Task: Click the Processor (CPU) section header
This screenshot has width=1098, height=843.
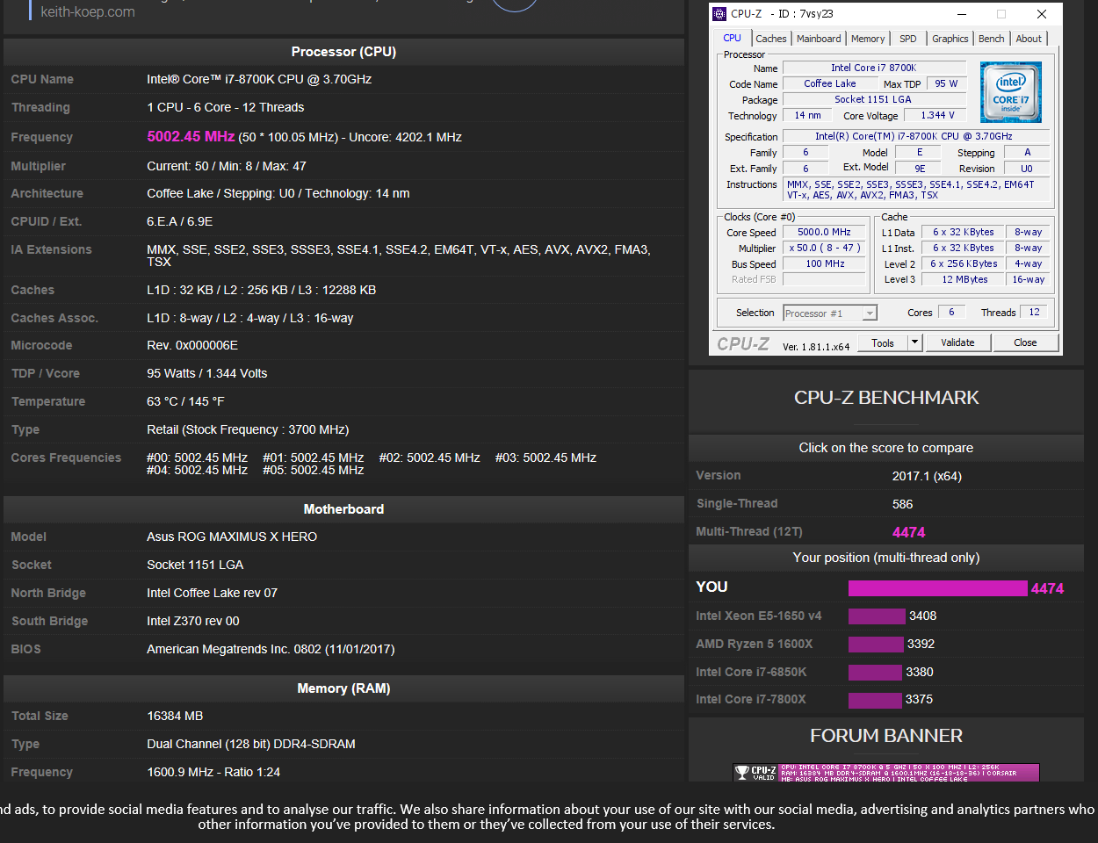Action: [x=343, y=52]
